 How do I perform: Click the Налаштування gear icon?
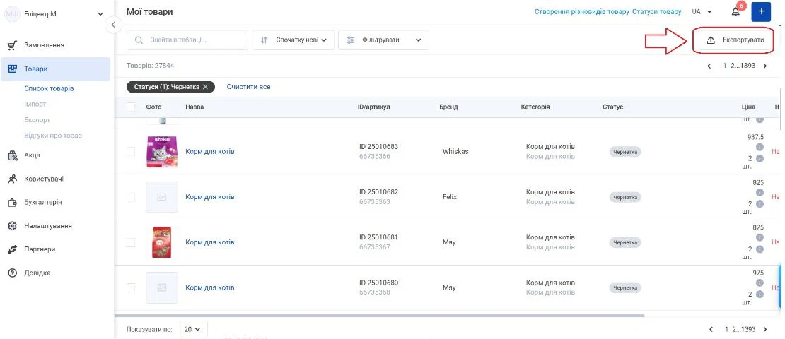coord(13,226)
